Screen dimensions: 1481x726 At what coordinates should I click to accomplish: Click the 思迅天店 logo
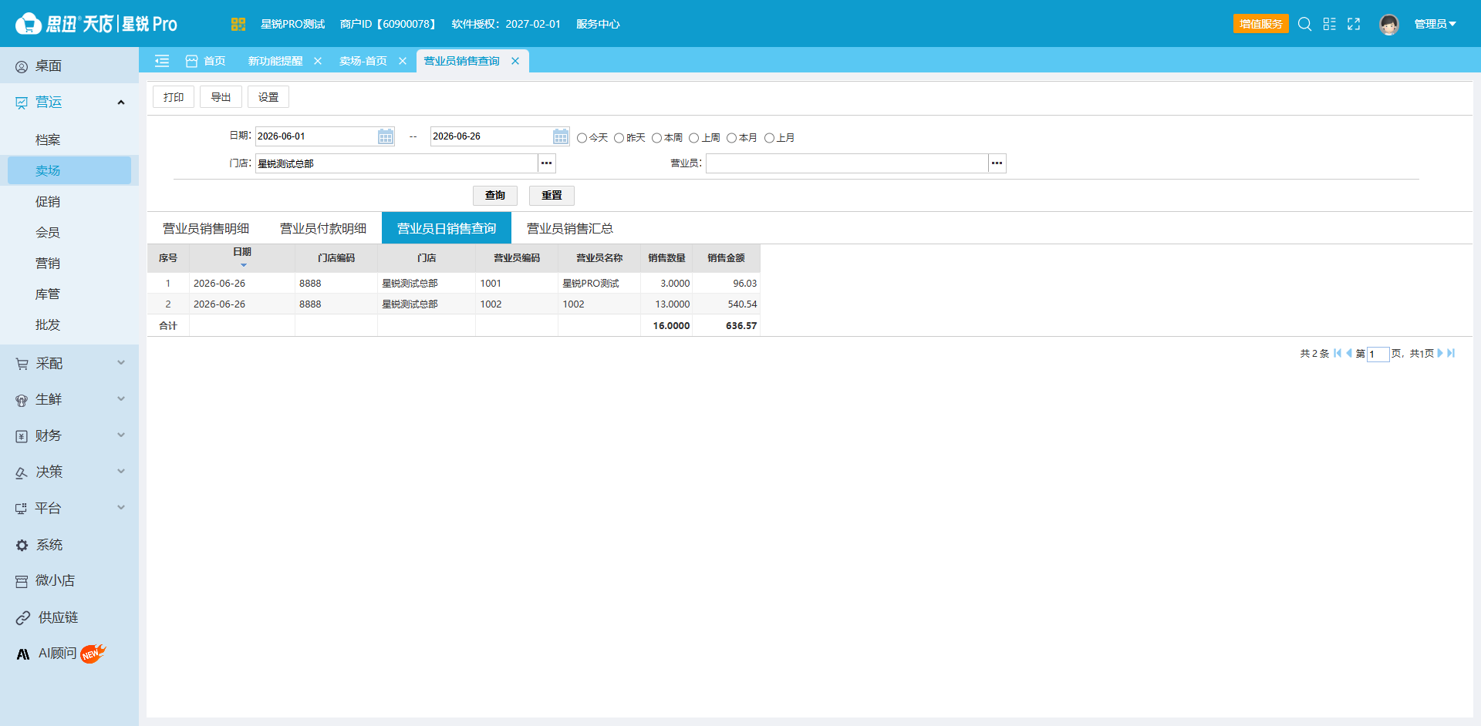(96, 24)
